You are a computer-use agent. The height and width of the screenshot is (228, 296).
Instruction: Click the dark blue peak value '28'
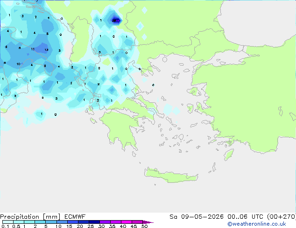pos(114,20)
